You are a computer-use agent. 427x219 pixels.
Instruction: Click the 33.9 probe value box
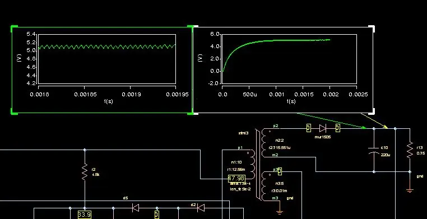(x=84, y=215)
